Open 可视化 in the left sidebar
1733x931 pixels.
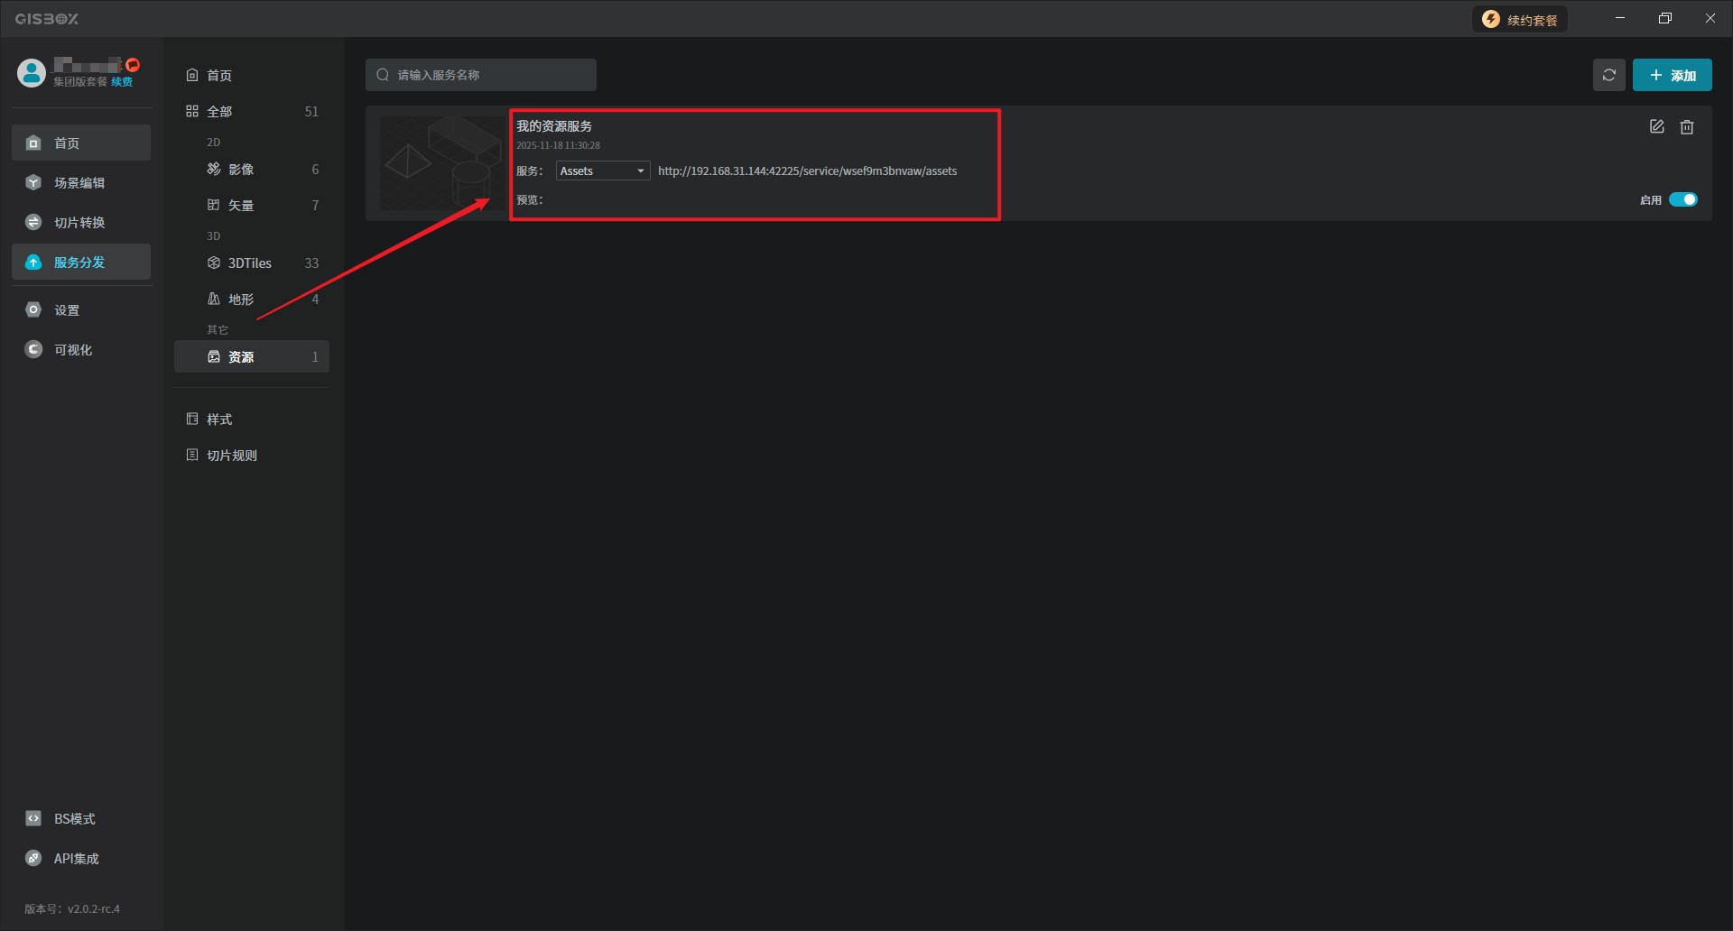point(72,350)
